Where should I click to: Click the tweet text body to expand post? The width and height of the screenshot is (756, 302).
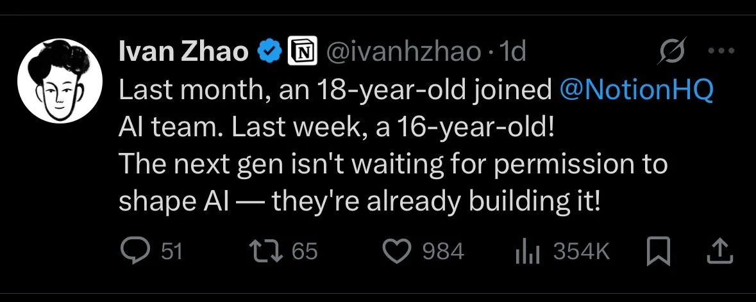[416, 146]
